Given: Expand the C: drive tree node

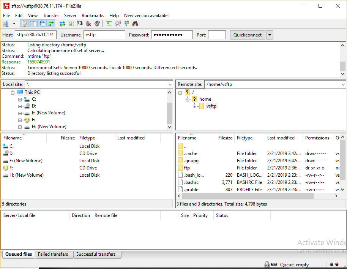Looking at the screenshot, I should [20, 100].
